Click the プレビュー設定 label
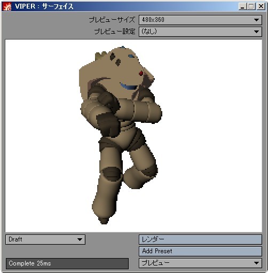Screen dimensions: 268x273 click(x=115, y=32)
